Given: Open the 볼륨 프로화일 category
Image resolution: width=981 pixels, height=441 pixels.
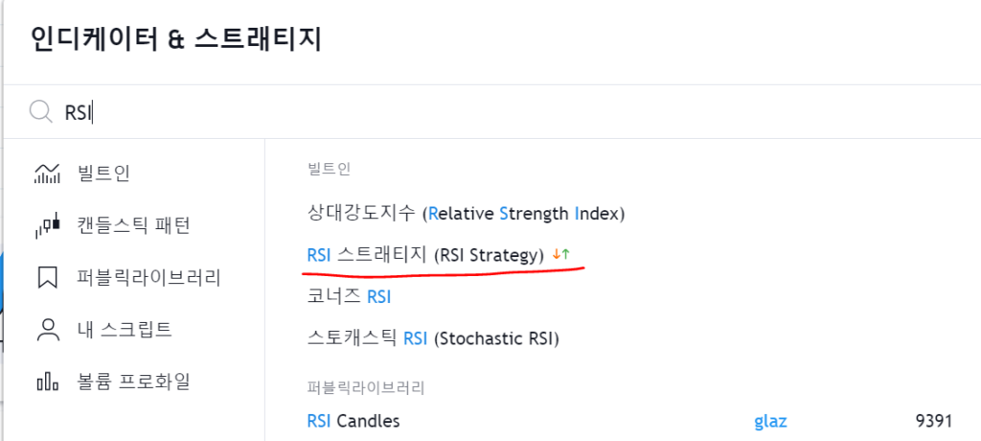Looking at the screenshot, I should pyautogui.click(x=133, y=381).
